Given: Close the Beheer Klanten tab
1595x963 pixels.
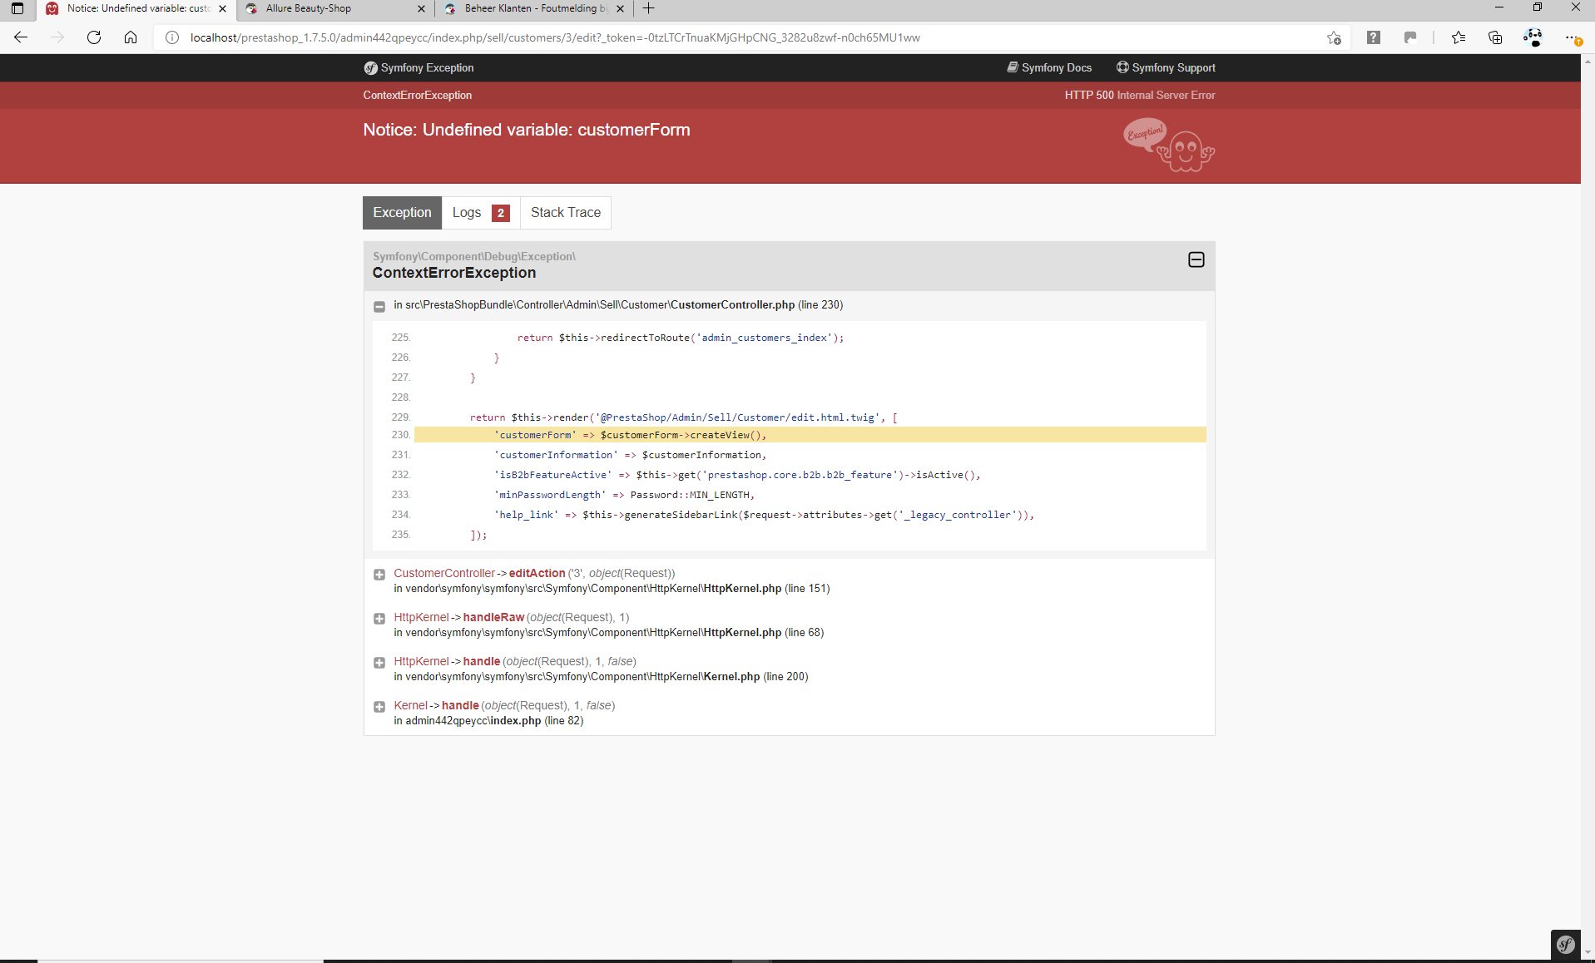Looking at the screenshot, I should tap(620, 9).
